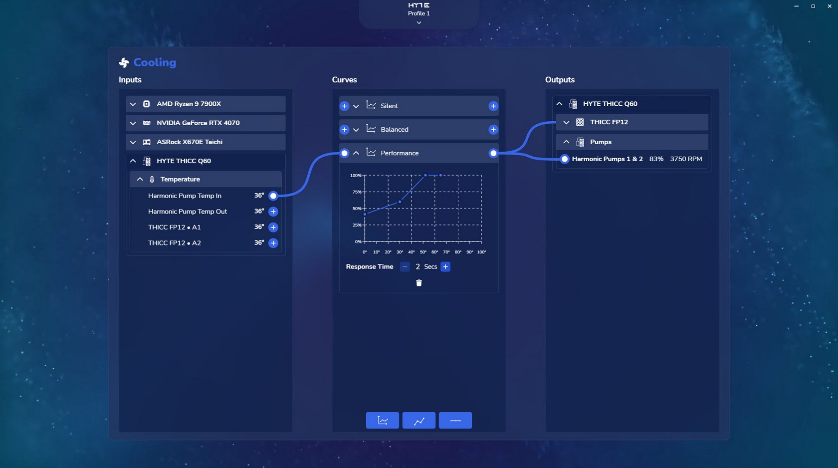Viewport: 838px width, 468px height.
Task: Add a flat fixed curve button
Action: click(455, 421)
